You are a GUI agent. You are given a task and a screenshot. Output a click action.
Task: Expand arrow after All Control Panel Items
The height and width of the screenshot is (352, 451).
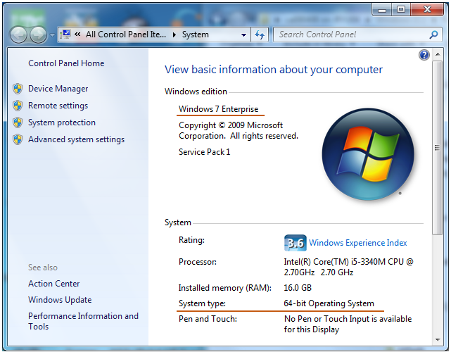coord(174,34)
